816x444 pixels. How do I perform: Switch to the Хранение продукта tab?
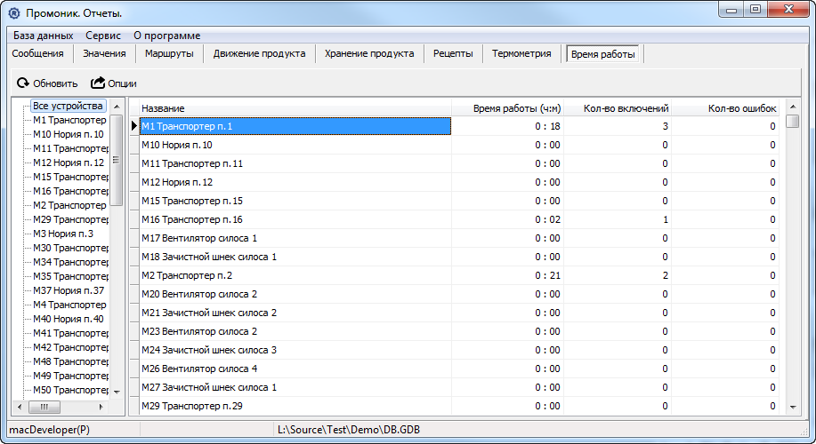tap(369, 53)
